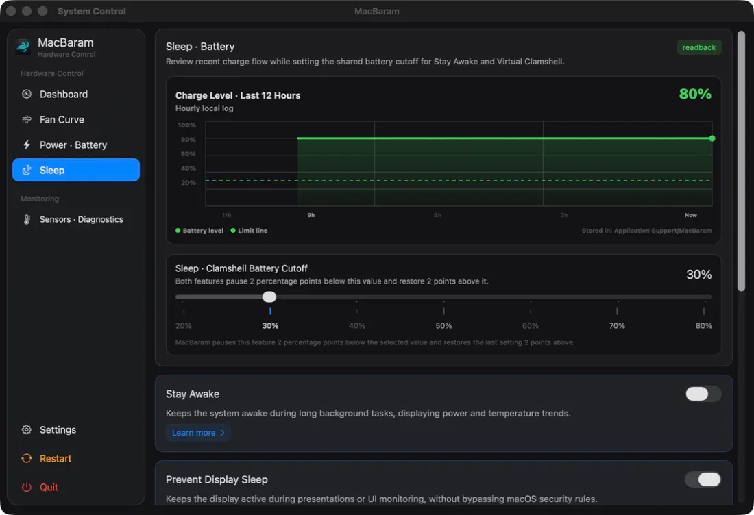The width and height of the screenshot is (754, 515).
Task: Click the Now chart axis label
Action: (x=690, y=215)
